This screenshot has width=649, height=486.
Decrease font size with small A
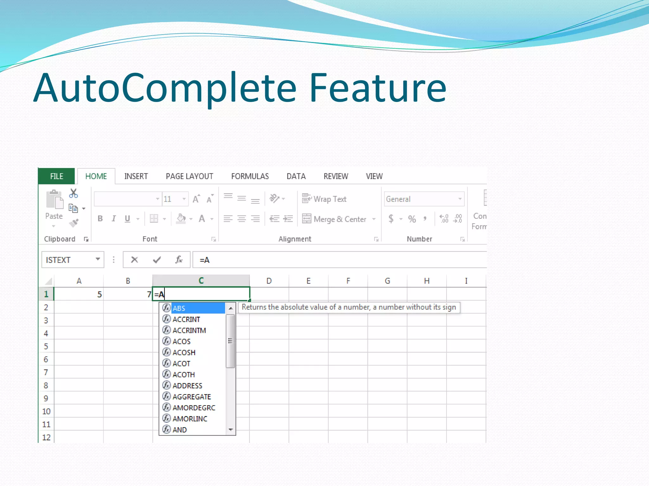click(210, 199)
